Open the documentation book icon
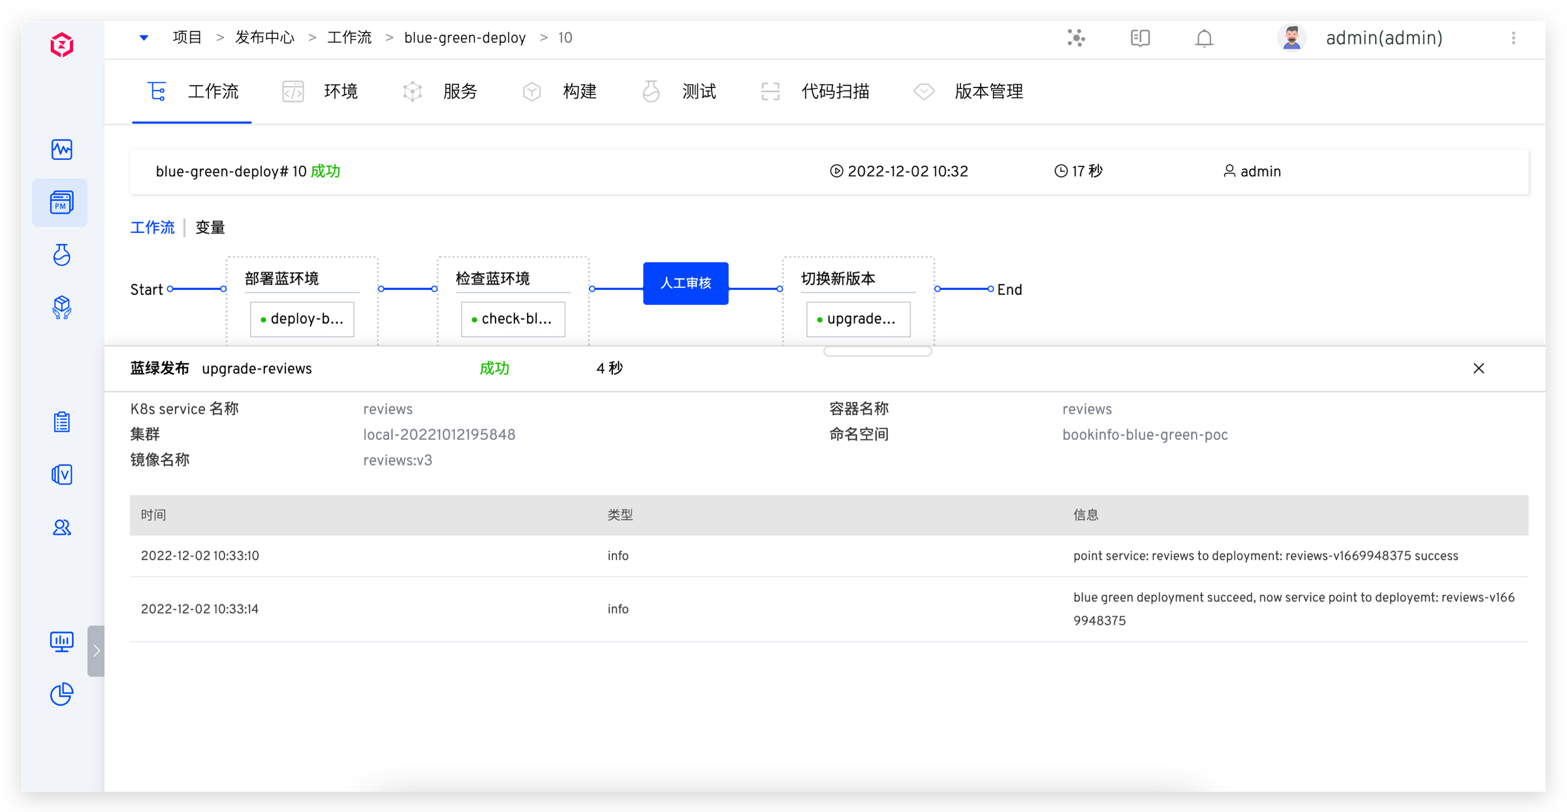 click(x=1140, y=39)
